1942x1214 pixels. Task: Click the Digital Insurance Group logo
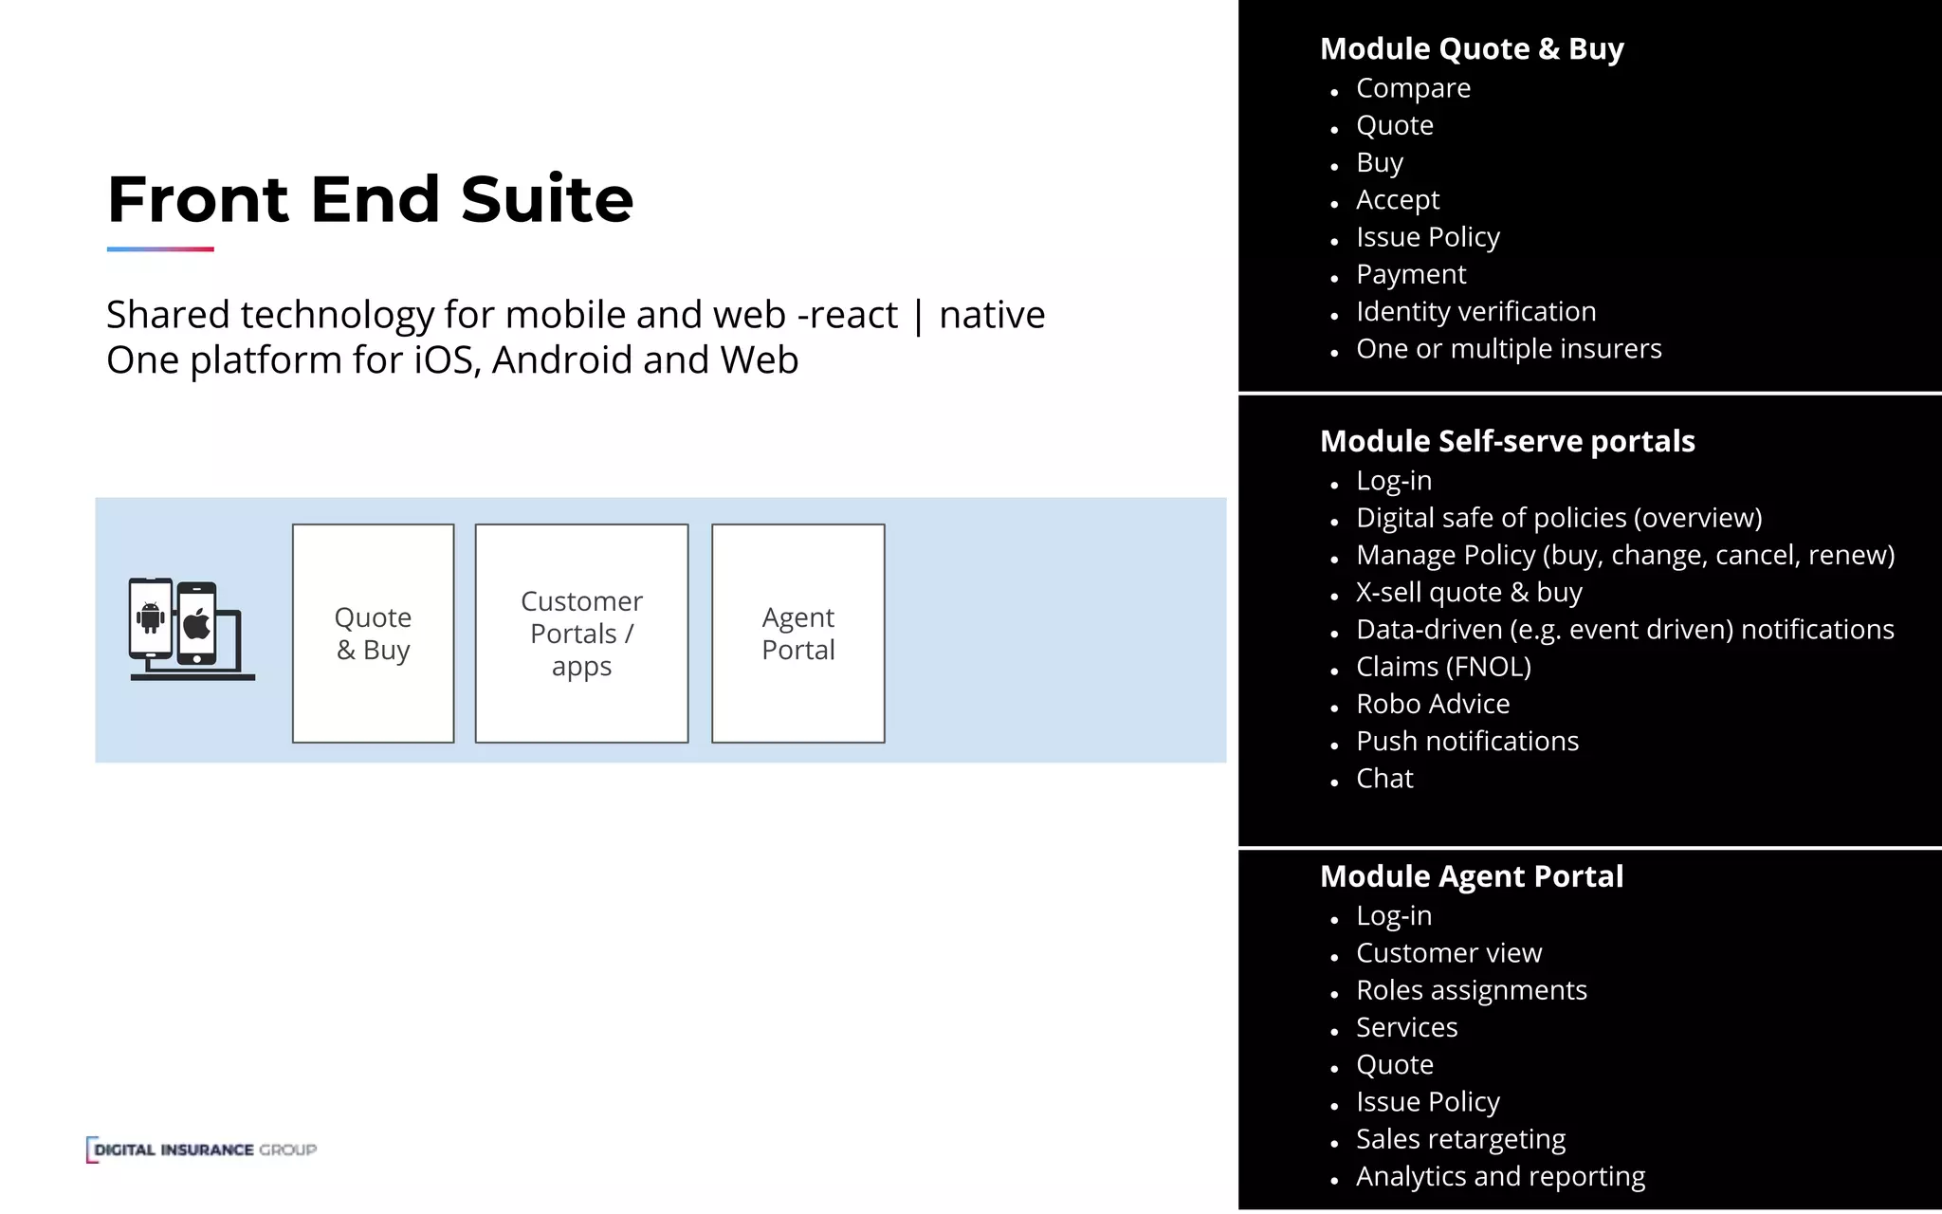(202, 1150)
